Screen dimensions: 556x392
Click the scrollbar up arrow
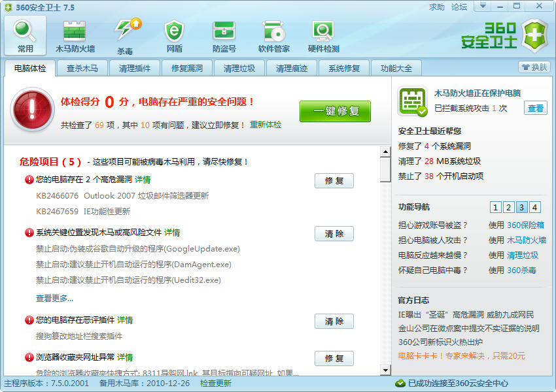pyautogui.click(x=385, y=152)
